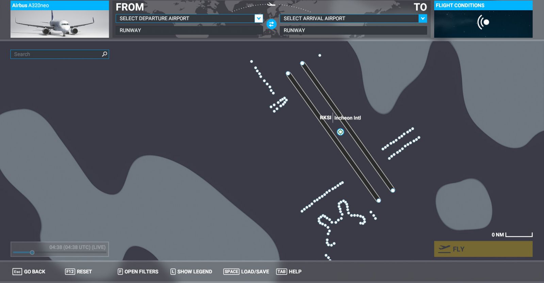Choose the southern endpoint of the left runway
The height and width of the screenshot is (283, 544).
[x=378, y=200]
